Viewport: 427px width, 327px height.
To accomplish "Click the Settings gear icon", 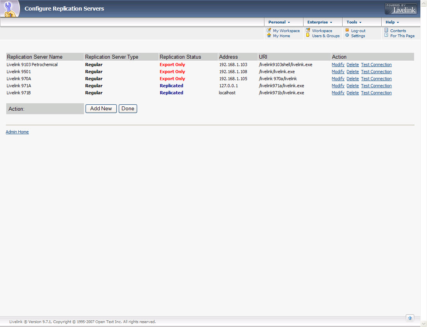I will (347, 35).
